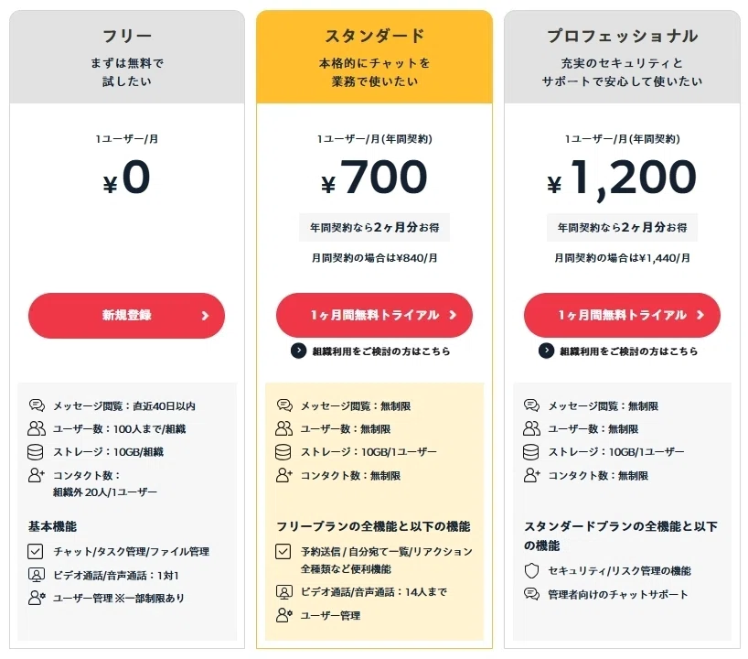Open 組織利用をご検討の方はこちら link under Professional

629,351
